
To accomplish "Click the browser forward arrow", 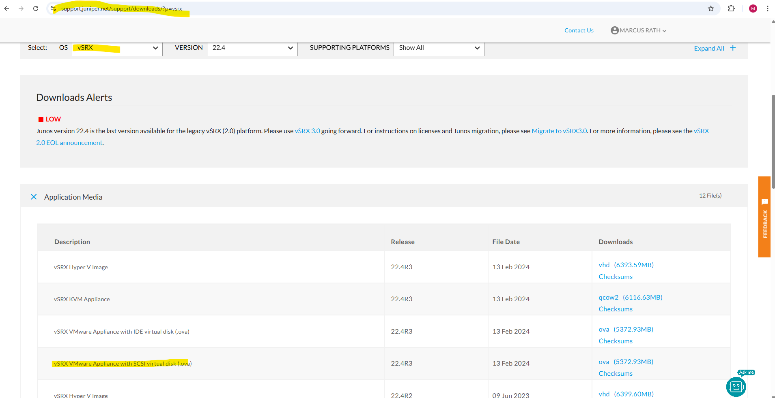I will (21, 9).
